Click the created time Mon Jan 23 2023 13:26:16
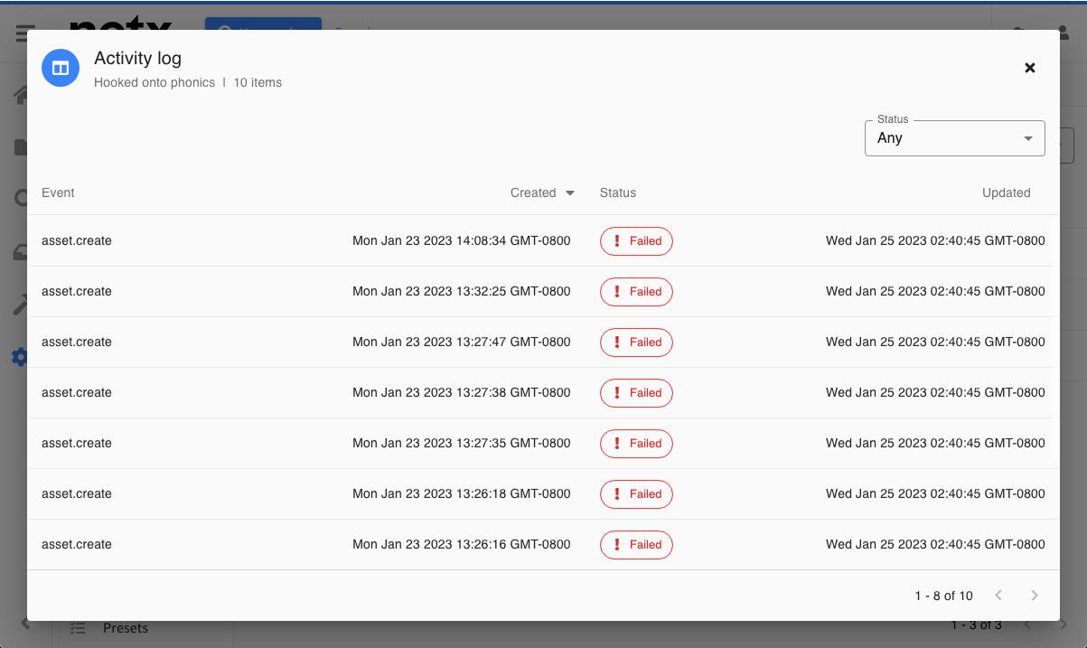The image size is (1087, 648). pyautogui.click(x=462, y=545)
